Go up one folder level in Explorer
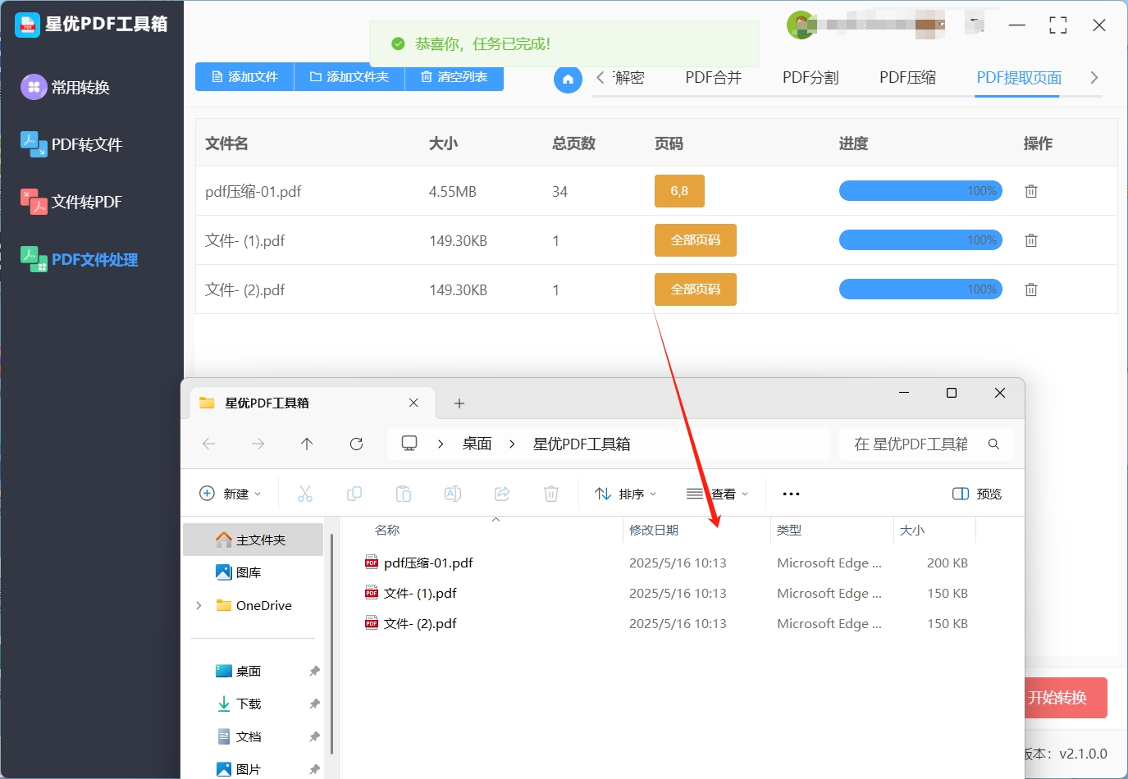Image resolution: width=1128 pixels, height=779 pixels. tap(307, 444)
